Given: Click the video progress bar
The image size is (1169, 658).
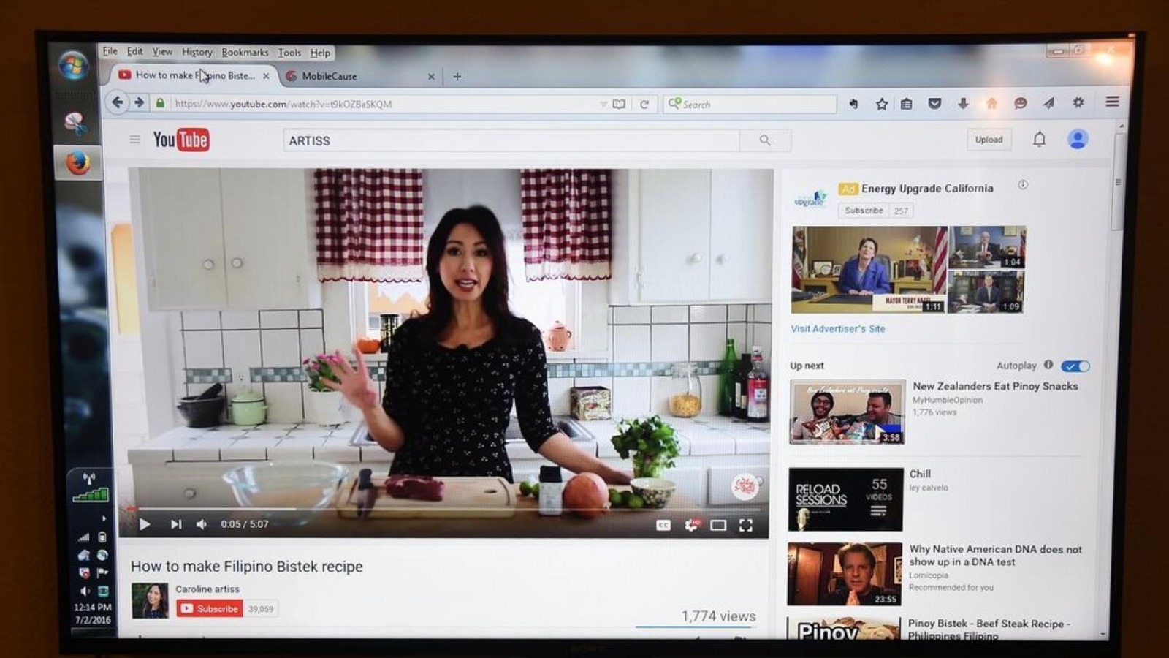Looking at the screenshot, I should tap(446, 508).
